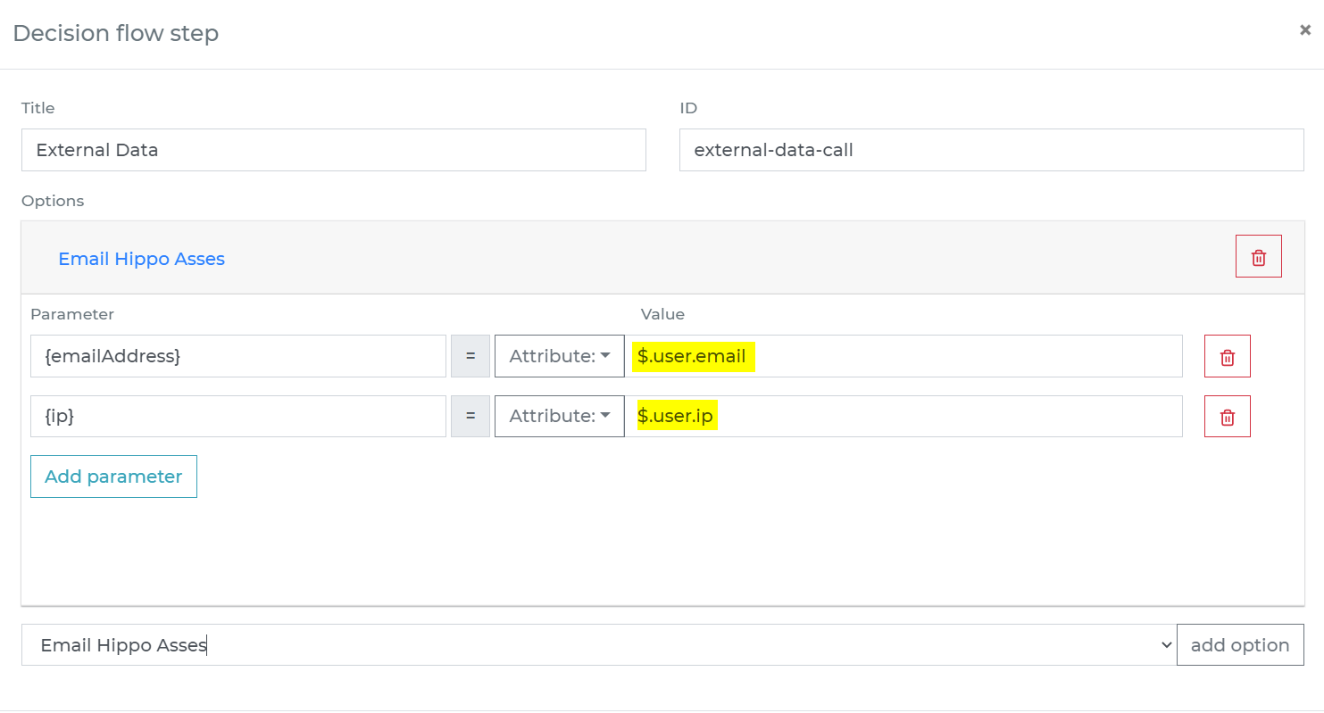The width and height of the screenshot is (1324, 713).
Task: Open the Email Hippo Asses link
Action: click(x=141, y=259)
